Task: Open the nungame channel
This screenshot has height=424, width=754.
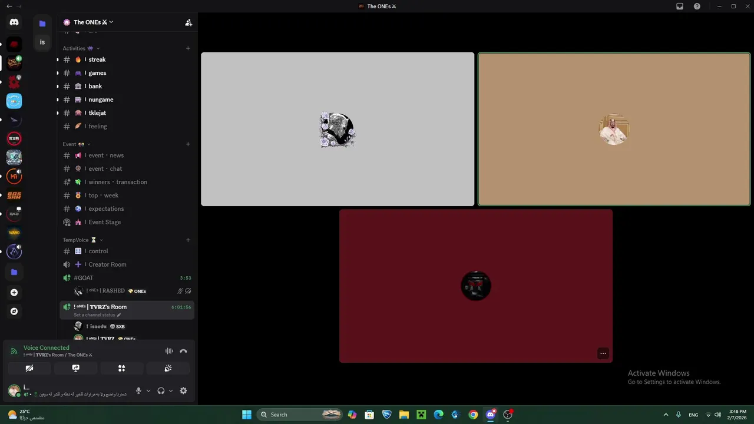Action: pyautogui.click(x=127, y=100)
